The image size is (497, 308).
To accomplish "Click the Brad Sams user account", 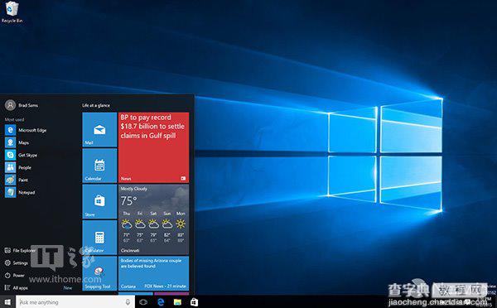I will 22,105.
